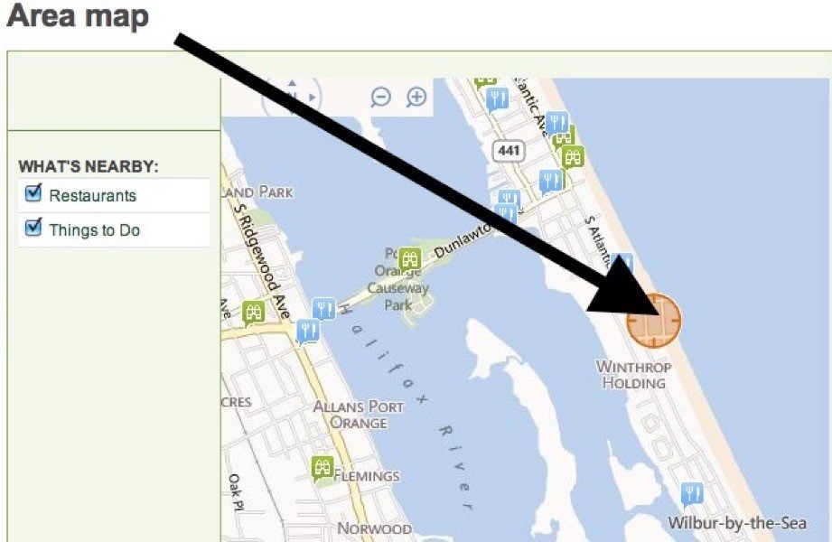Click the route 441 highway shield
Screen dimensions: 832x542
(509, 151)
